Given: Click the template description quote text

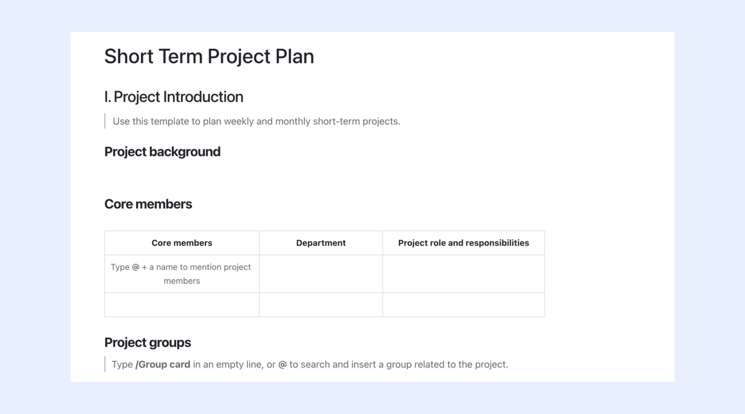Looking at the screenshot, I should (x=257, y=121).
